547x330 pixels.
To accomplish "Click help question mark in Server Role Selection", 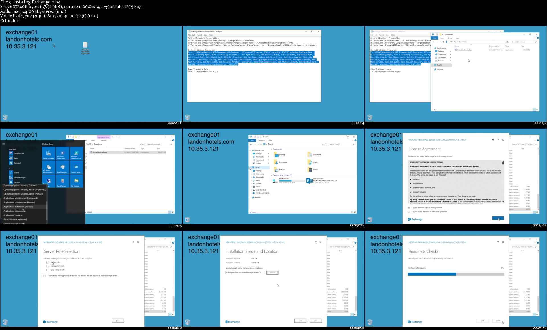I will tap(133, 242).
